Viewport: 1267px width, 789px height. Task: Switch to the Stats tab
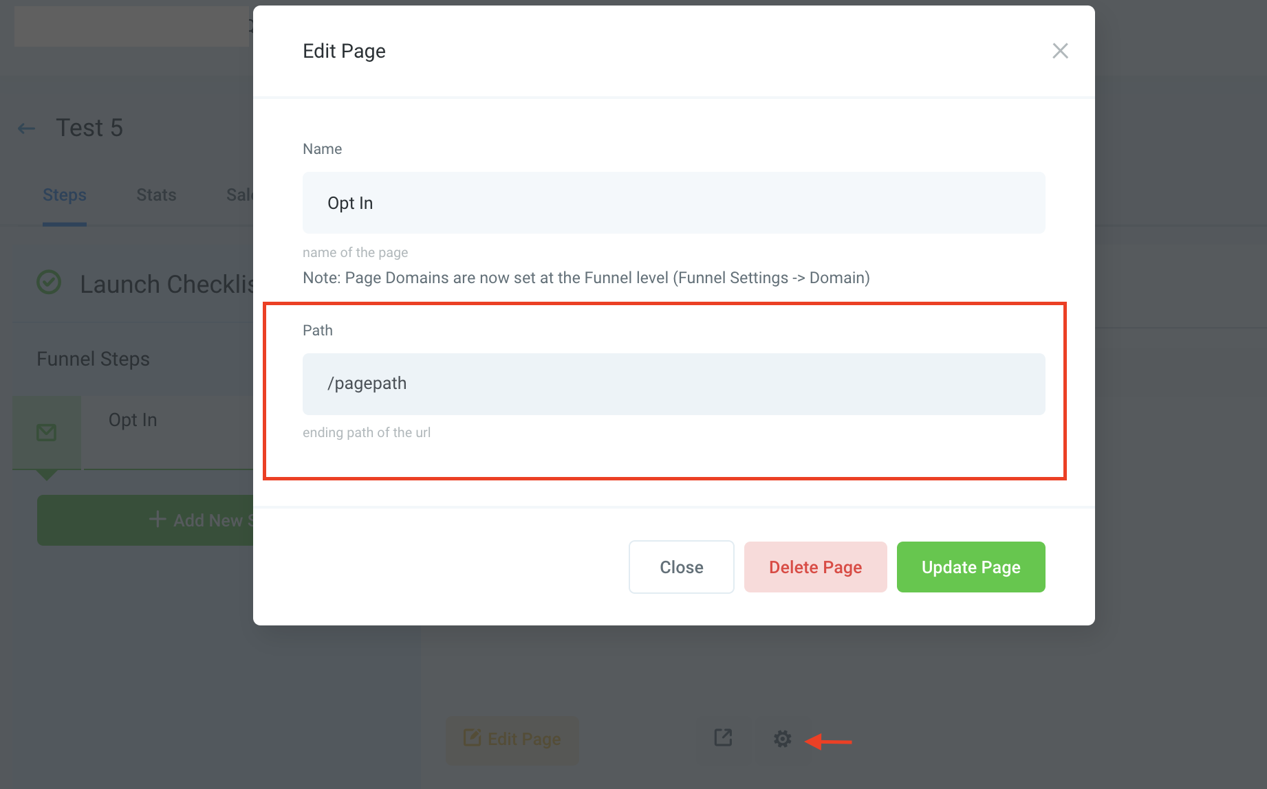[x=155, y=195]
